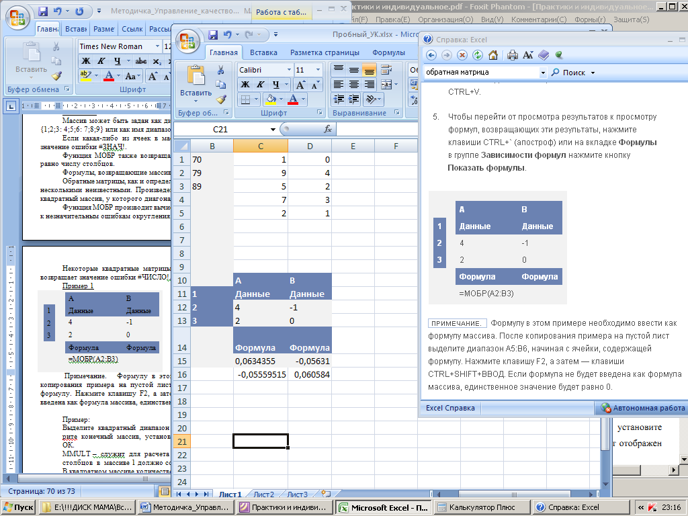
Task: Select all cells with corner button
Action: 181,146
